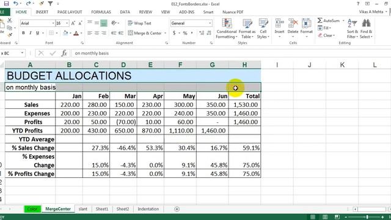Toggle Underline formatting
The width and height of the screenshot is (391, 220).
pyautogui.click(x=38, y=33)
